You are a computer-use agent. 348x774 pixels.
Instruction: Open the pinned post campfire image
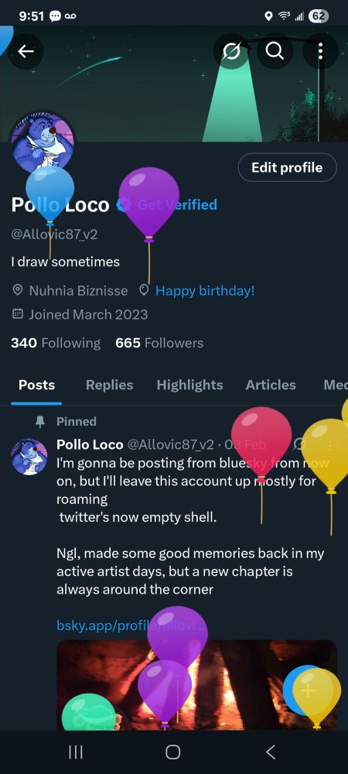(196, 685)
